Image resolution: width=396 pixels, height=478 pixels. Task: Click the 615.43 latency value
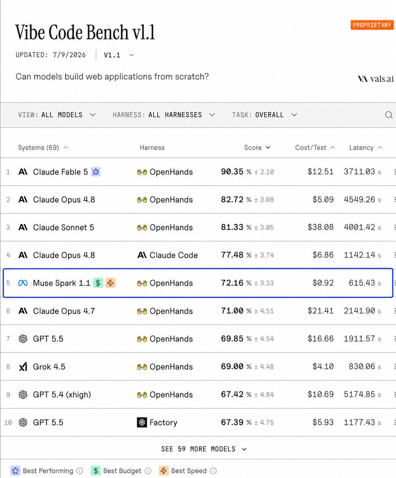[362, 283]
